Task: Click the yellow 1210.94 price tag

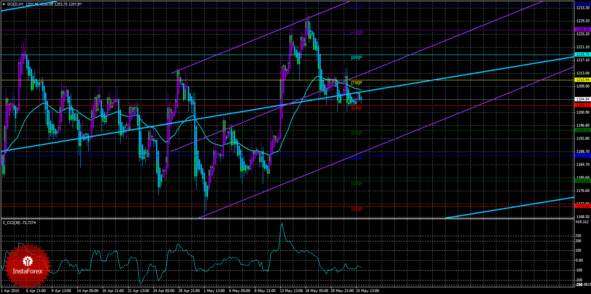Action: 582,80
